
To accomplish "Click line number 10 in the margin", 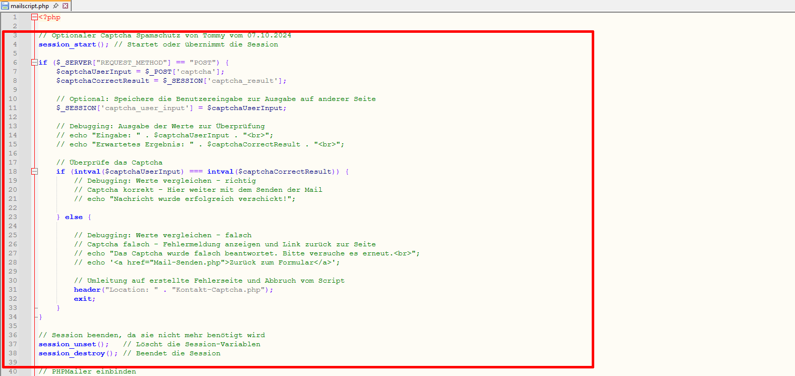I will point(13,99).
